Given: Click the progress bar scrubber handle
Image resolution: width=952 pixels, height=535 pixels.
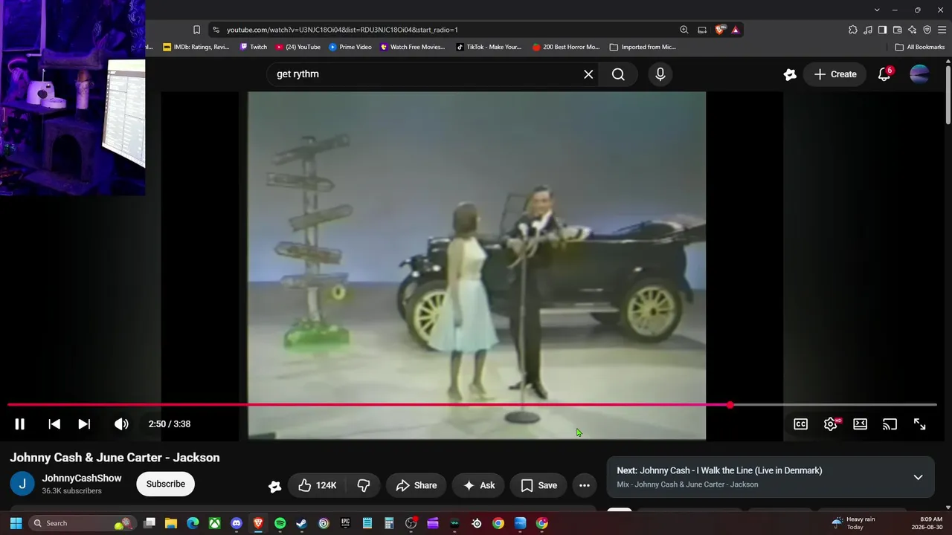Looking at the screenshot, I should click(x=730, y=405).
